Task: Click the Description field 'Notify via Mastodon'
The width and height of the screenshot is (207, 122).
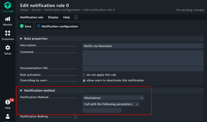Action: [x=143, y=46]
